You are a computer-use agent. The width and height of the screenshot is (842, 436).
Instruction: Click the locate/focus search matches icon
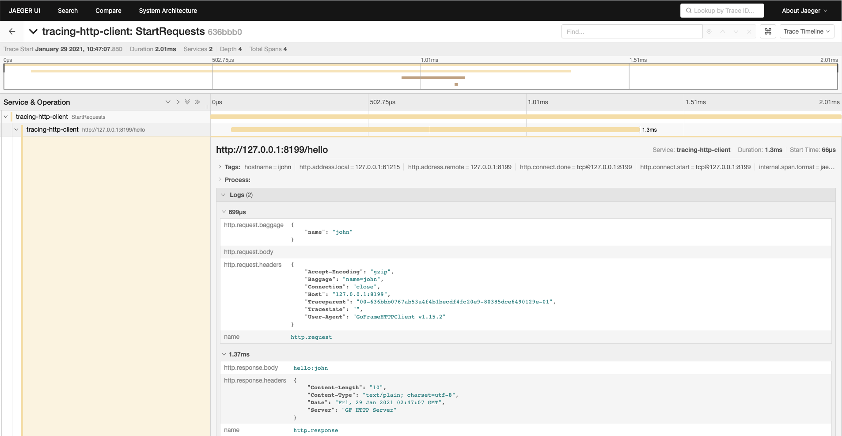[709, 31]
